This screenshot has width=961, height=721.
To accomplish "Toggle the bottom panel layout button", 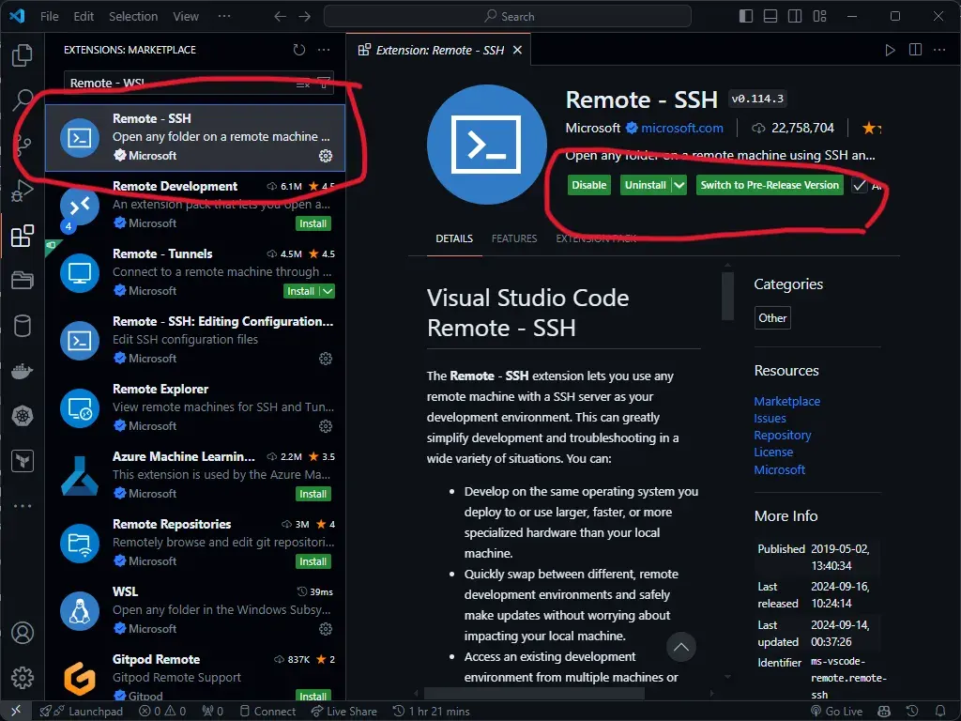I will click(770, 17).
